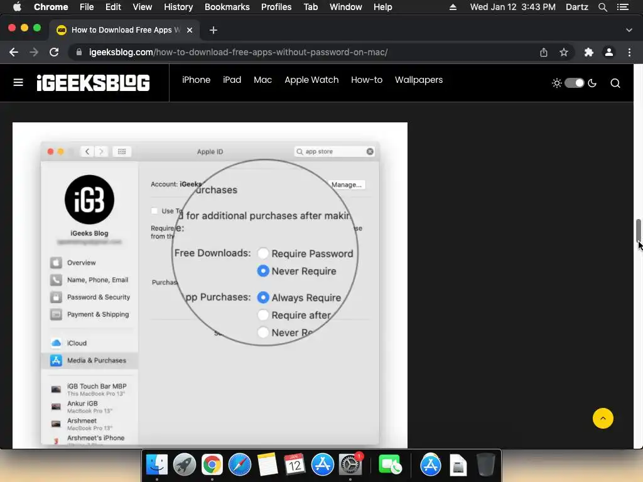The image size is (643, 482).
Task: Go to the iPhone section
Action: (196, 80)
